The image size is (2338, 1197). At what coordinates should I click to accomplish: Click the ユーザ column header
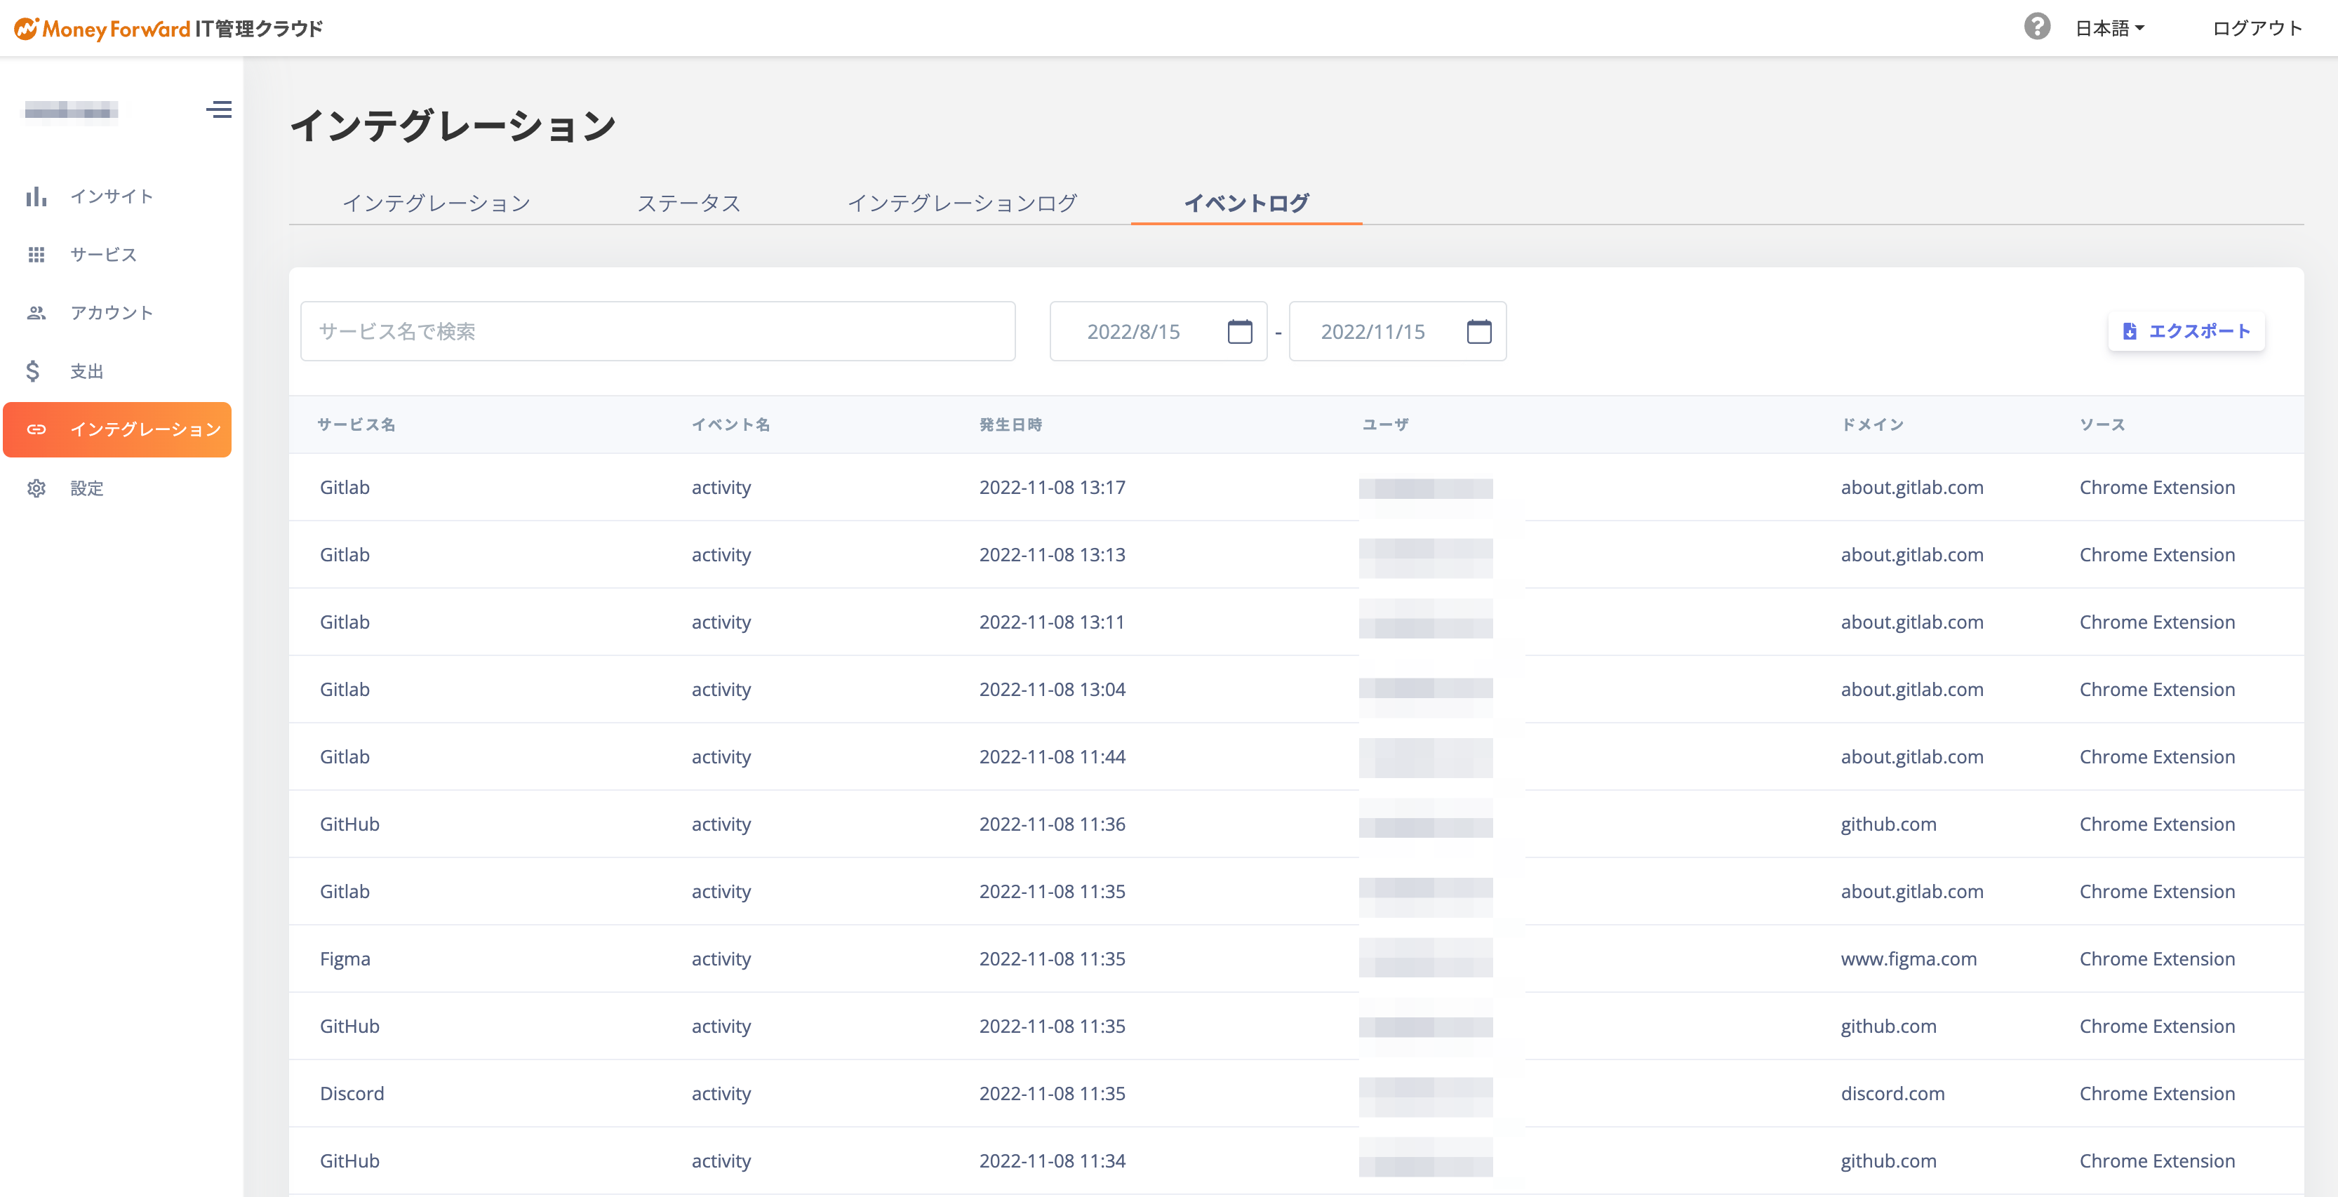click(1385, 424)
